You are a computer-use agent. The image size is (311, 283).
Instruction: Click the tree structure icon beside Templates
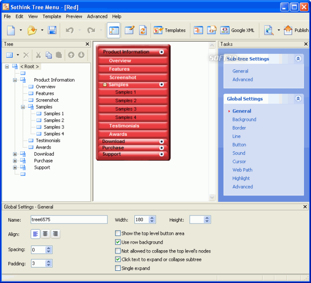(198, 30)
